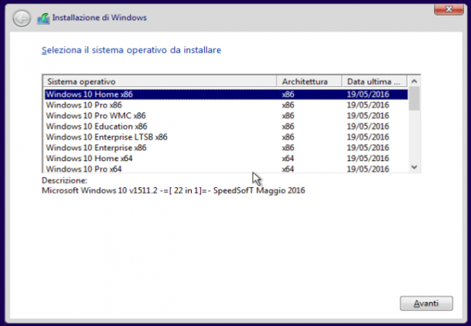Image resolution: width=471 pixels, height=326 pixels.
Task: Click x86 architecture cell of Windows 10 Pro WMC
Action: pyautogui.click(x=288, y=116)
